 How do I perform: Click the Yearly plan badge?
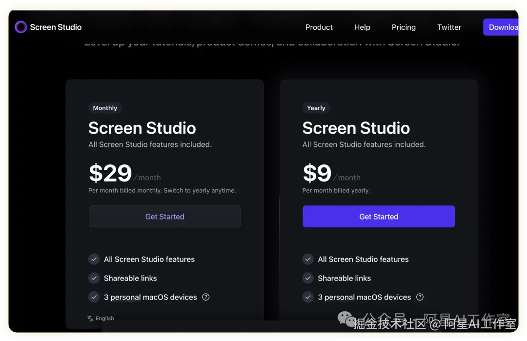(316, 108)
